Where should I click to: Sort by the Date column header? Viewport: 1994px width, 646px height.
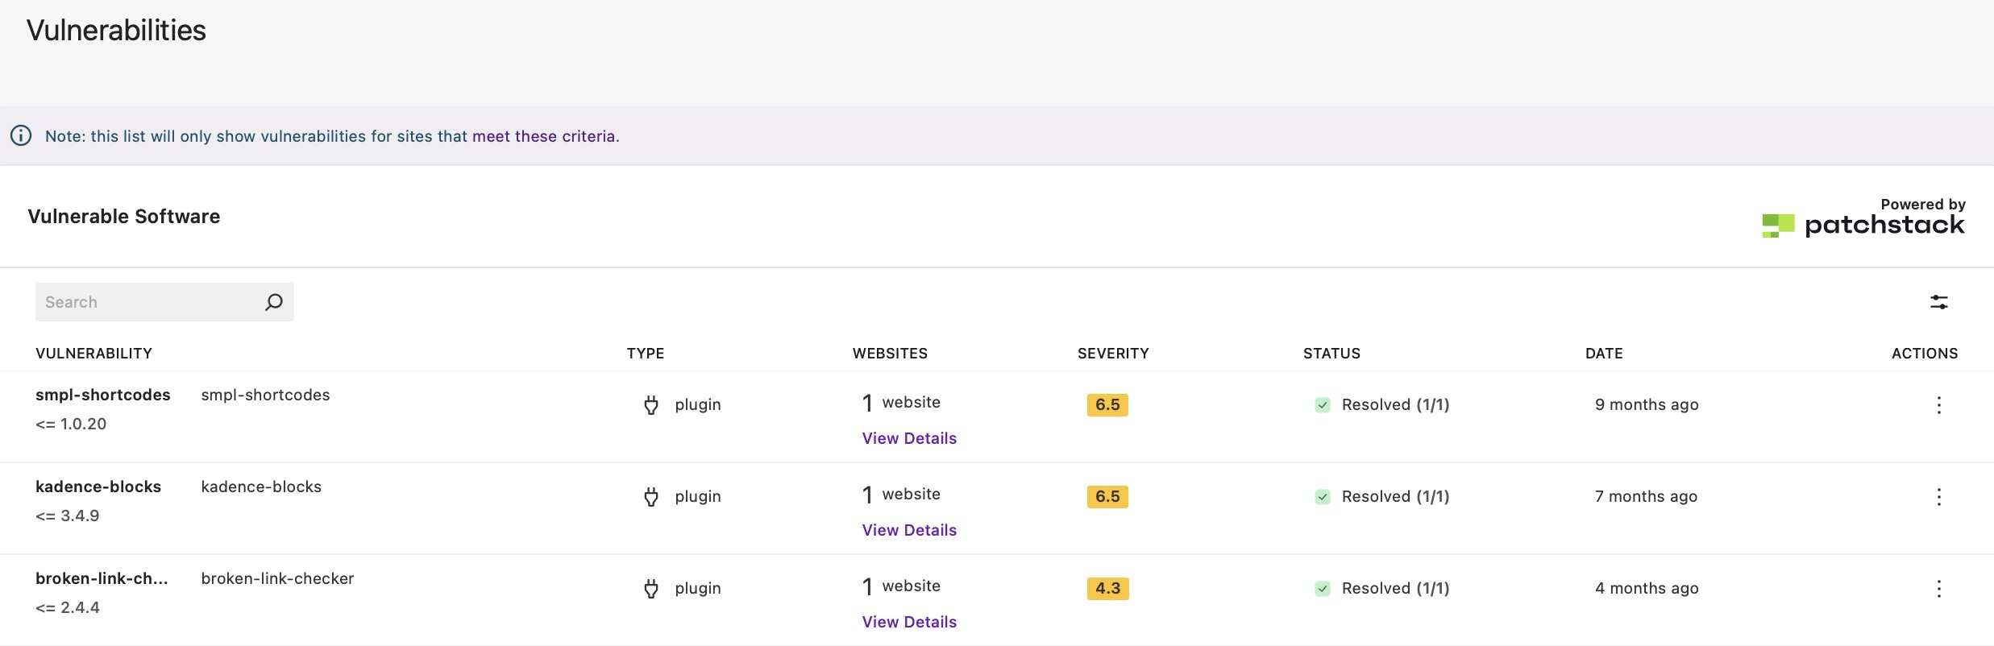[1603, 354]
